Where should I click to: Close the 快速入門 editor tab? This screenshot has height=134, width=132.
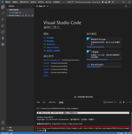48,6
